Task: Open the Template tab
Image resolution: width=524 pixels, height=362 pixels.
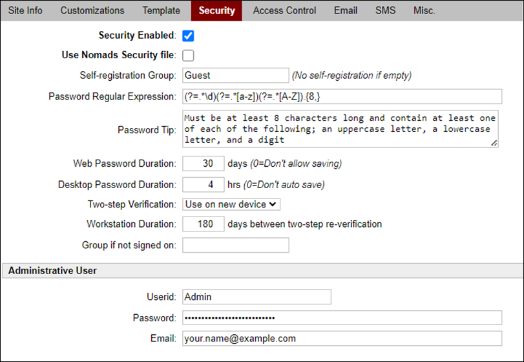Action: coord(161,10)
